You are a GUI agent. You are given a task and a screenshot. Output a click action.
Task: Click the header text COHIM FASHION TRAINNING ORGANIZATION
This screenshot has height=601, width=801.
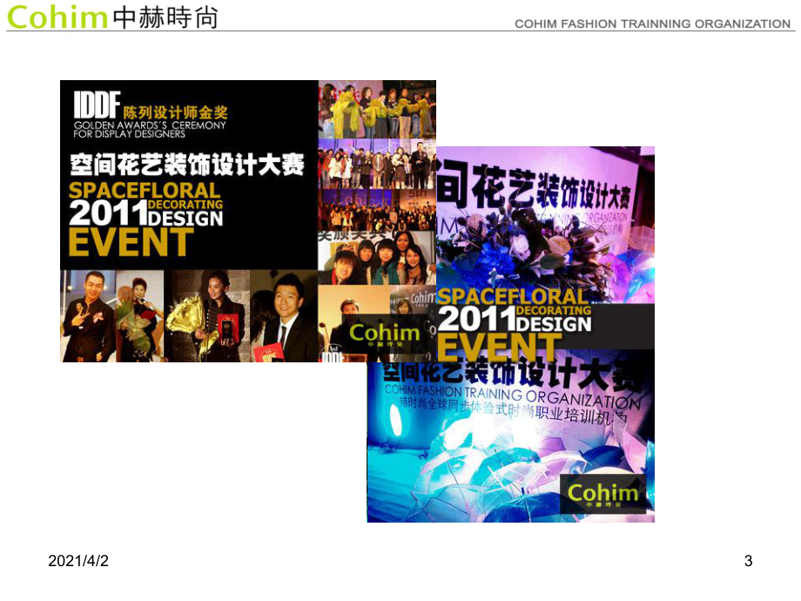coord(652,24)
